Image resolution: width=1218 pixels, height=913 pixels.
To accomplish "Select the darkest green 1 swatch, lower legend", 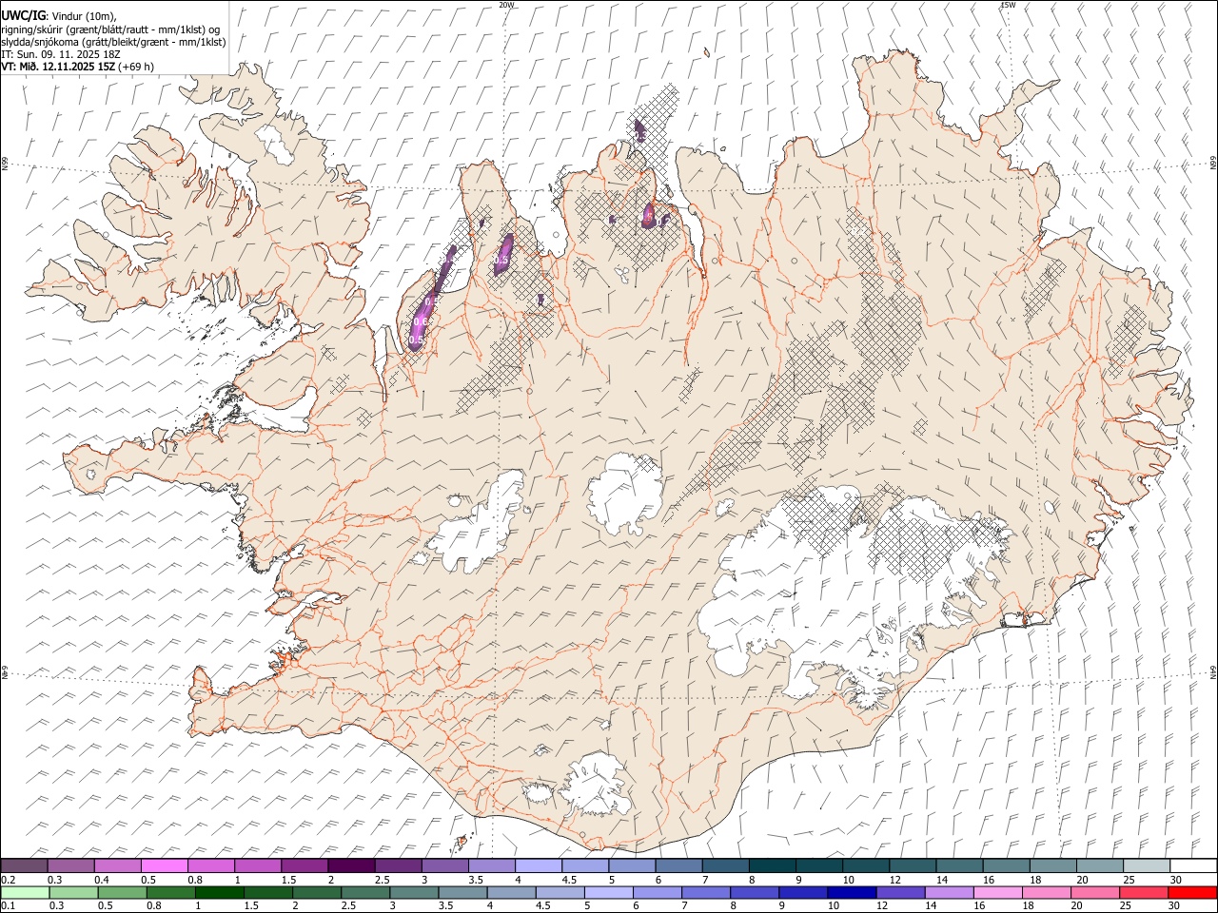I will click(x=219, y=893).
